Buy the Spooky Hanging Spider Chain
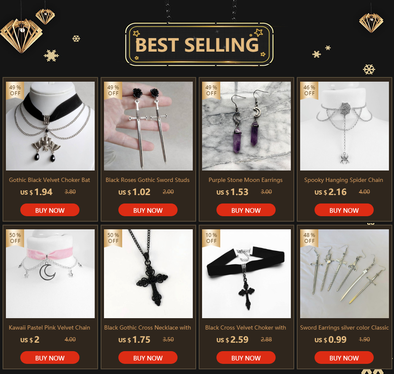This screenshot has width=394, height=374. click(x=344, y=210)
